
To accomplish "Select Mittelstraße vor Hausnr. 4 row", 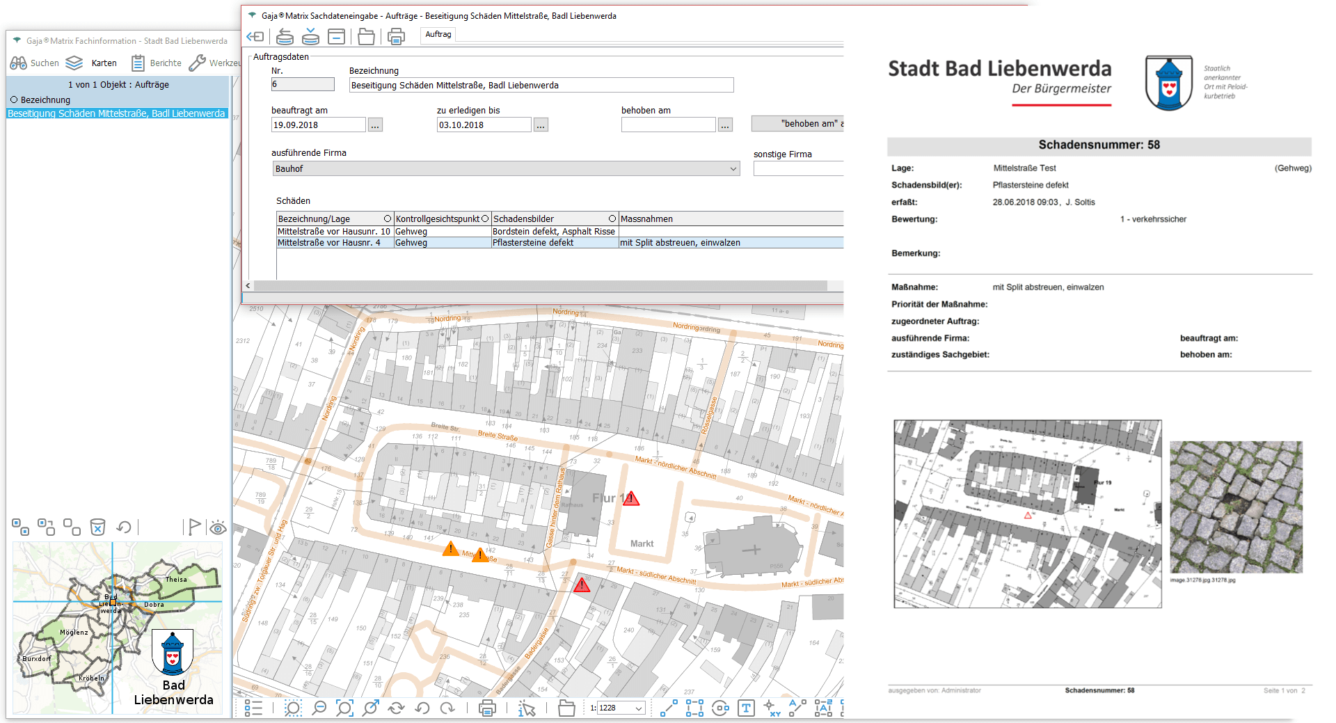I will click(x=334, y=243).
